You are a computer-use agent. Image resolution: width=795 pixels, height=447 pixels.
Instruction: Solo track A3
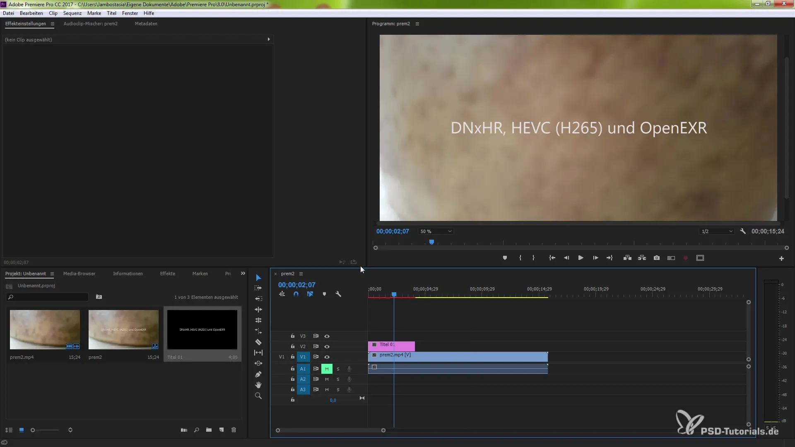pyautogui.click(x=338, y=389)
